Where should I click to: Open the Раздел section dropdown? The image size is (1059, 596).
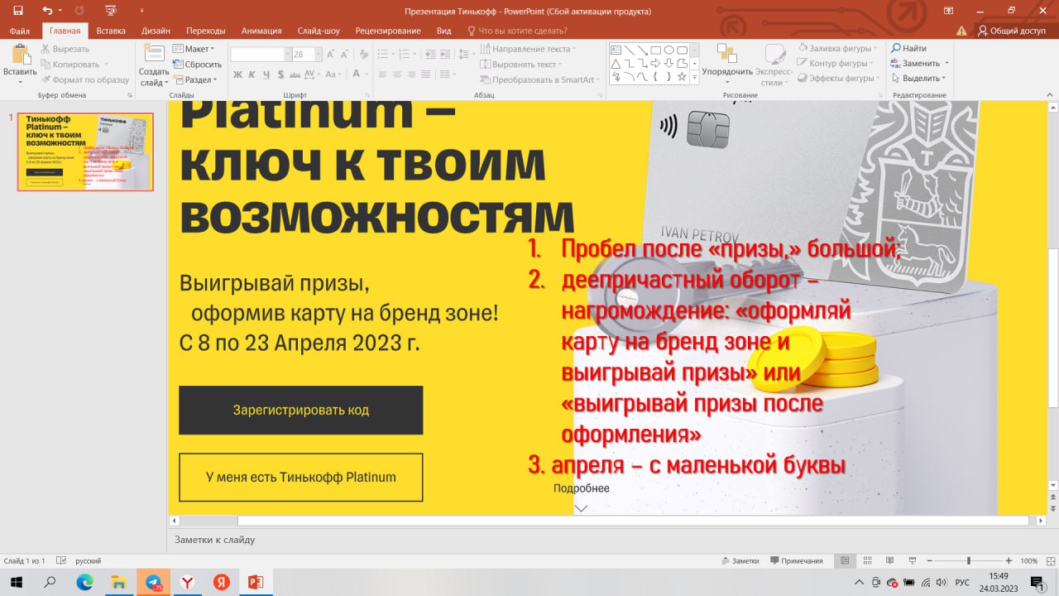194,80
